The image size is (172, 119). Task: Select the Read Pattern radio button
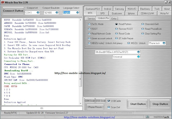coord(116,24)
